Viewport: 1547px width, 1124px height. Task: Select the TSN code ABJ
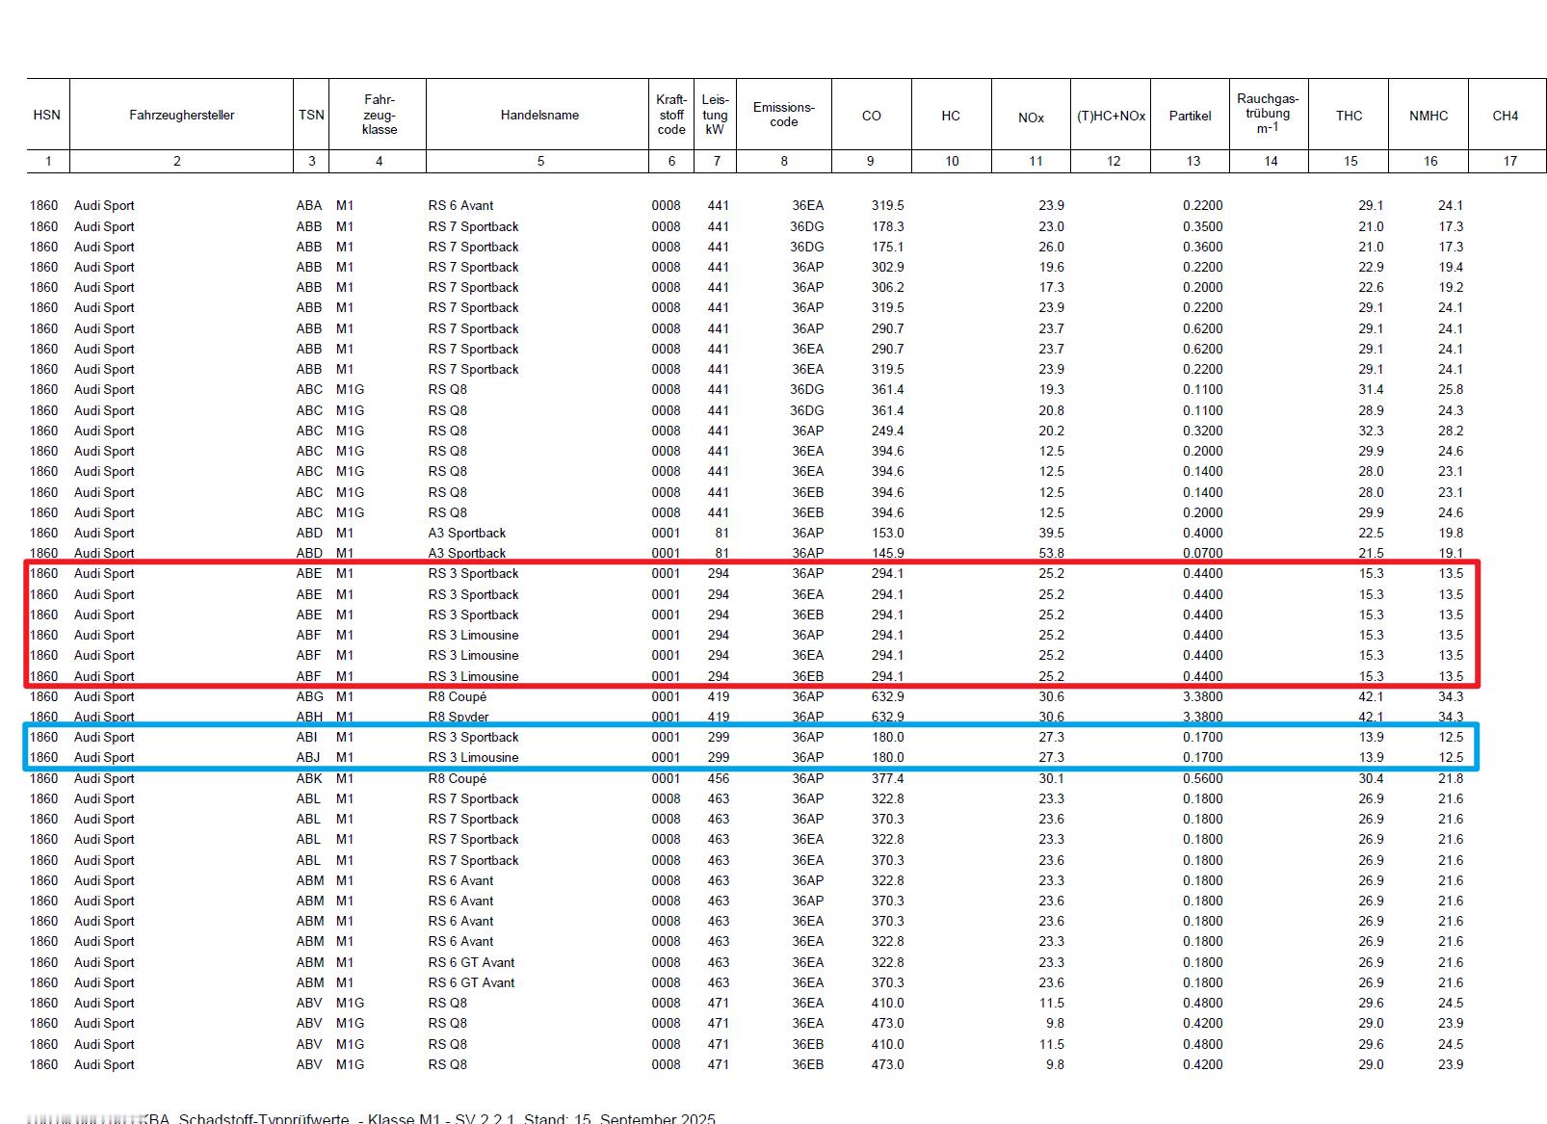pos(308,757)
